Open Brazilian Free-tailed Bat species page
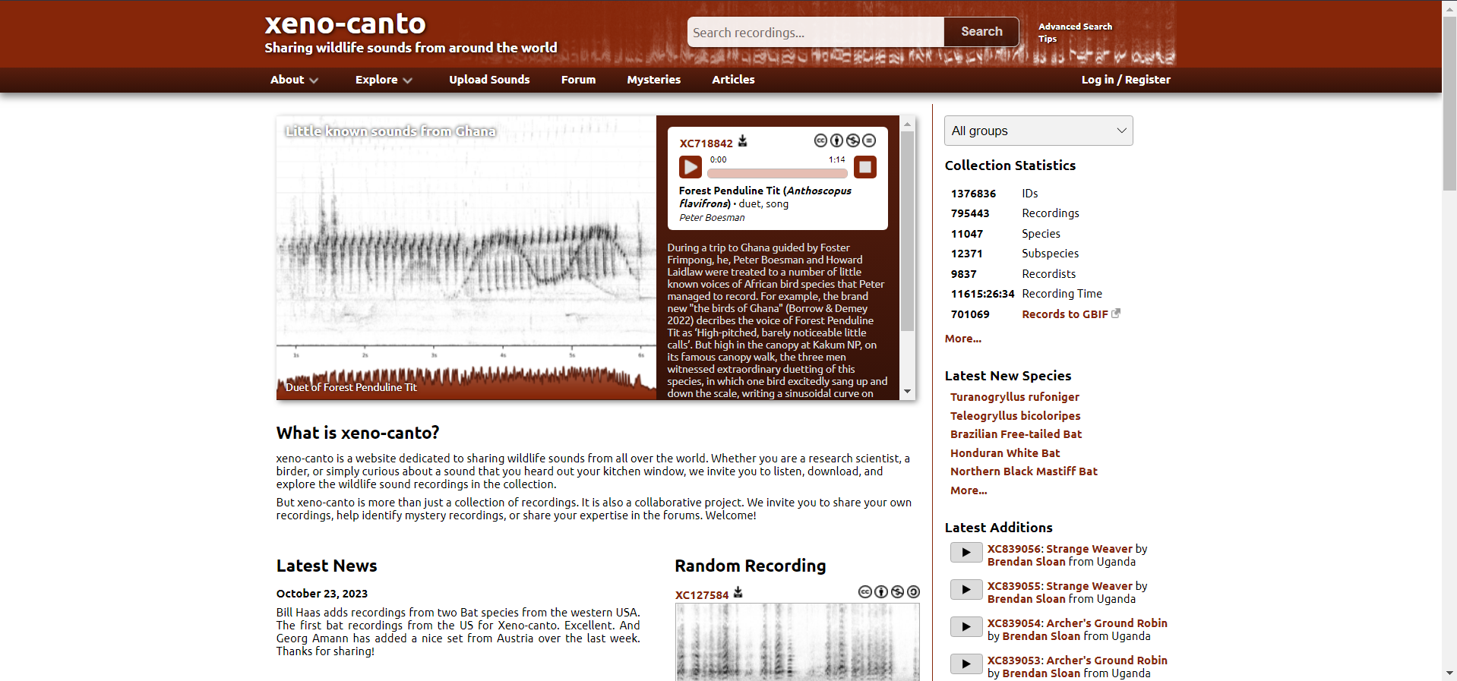 (1016, 434)
